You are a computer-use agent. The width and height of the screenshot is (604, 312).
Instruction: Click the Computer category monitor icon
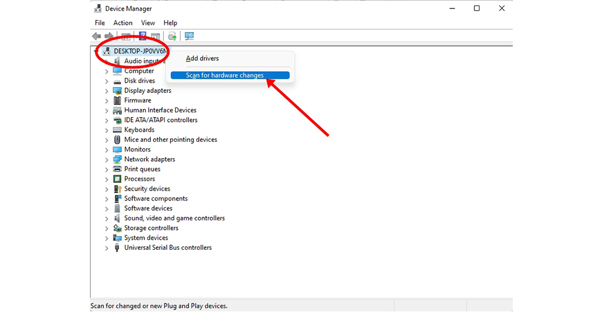(117, 71)
